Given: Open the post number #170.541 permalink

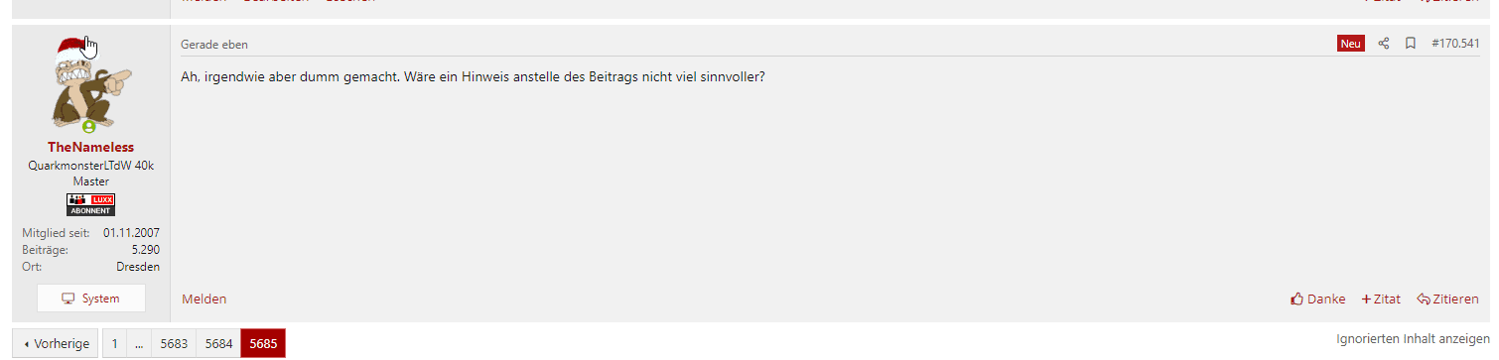Looking at the screenshot, I should coord(1455,44).
